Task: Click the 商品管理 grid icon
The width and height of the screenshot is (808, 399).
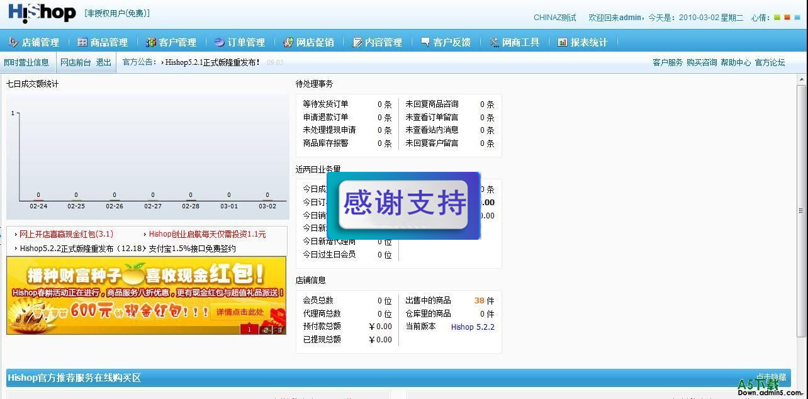Action: [x=82, y=42]
